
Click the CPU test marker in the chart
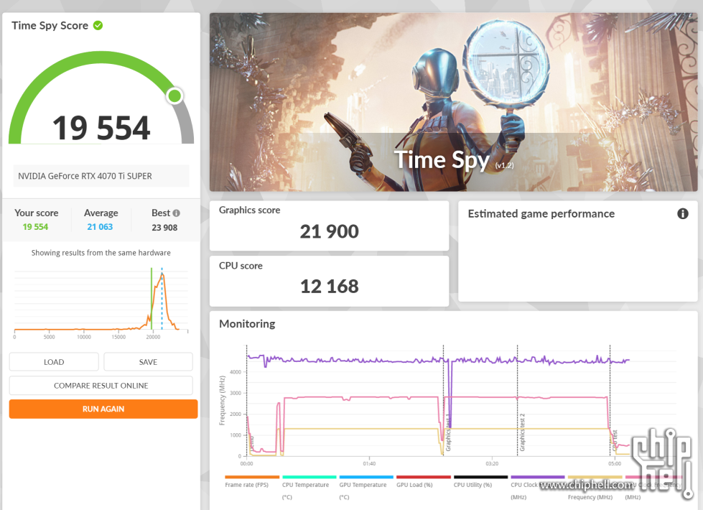pyautogui.click(x=615, y=440)
